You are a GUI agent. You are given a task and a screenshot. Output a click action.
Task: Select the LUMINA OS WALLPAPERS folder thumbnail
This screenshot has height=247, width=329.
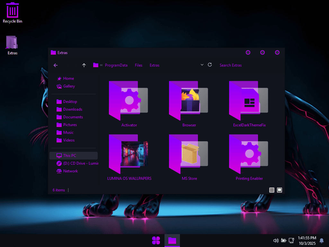coord(129,154)
